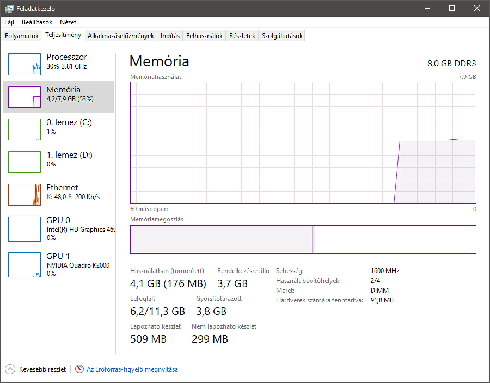
Task: Select the Processzor mini graph thumbnail
Action: coord(24,64)
